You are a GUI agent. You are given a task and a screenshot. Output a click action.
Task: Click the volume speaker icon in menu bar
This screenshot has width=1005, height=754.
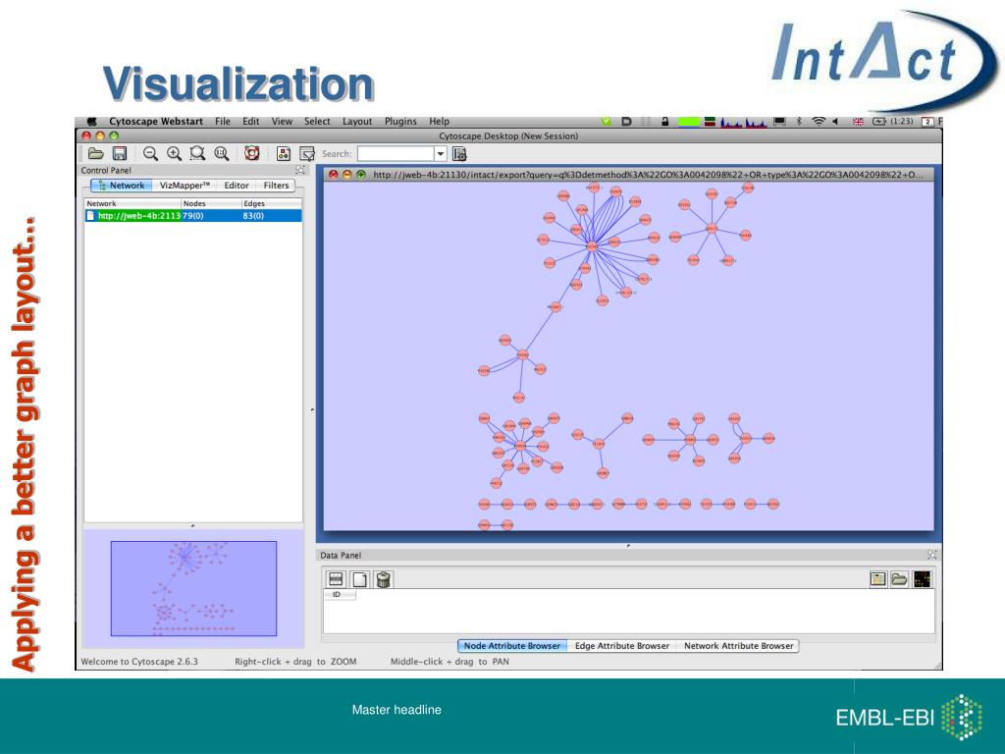click(x=835, y=121)
